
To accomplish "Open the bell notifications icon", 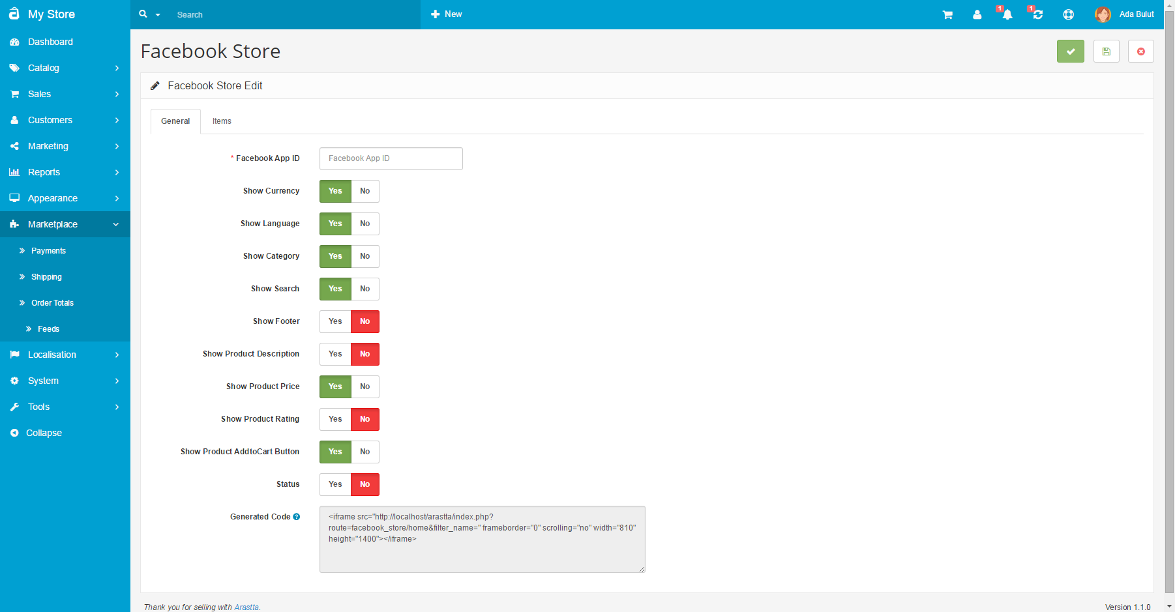I will click(1007, 14).
